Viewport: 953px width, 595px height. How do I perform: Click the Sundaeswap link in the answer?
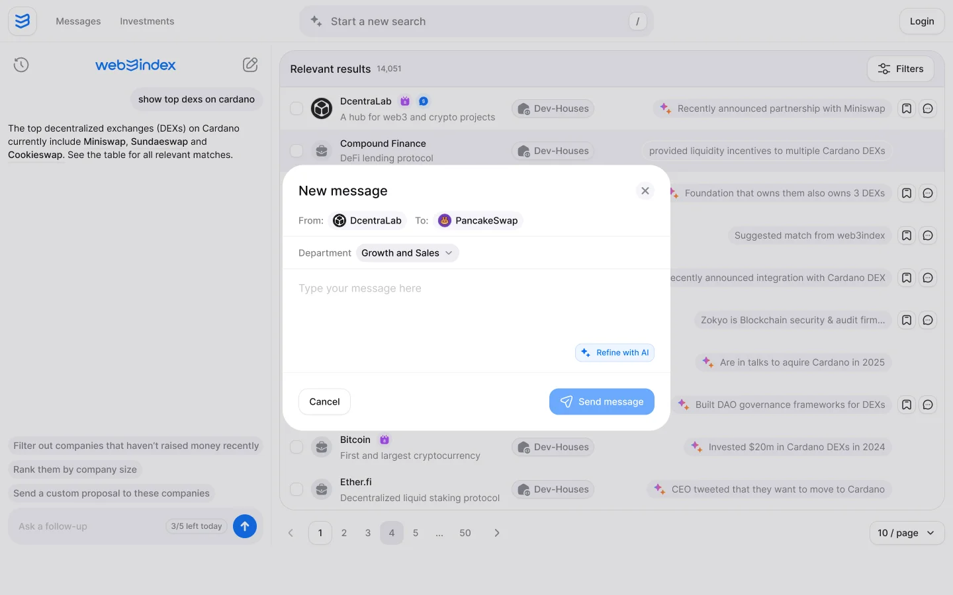pos(159,141)
